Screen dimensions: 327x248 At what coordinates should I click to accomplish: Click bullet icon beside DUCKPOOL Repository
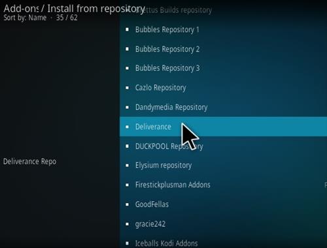coord(127,146)
